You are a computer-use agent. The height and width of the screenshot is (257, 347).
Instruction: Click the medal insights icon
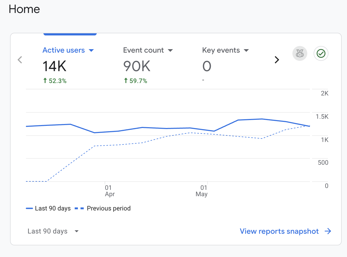click(x=300, y=53)
